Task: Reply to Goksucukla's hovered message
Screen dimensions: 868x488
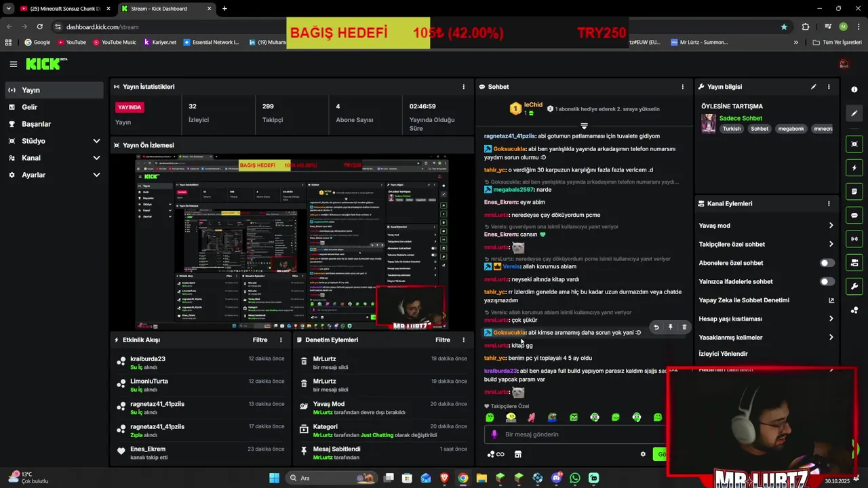Action: tap(656, 327)
